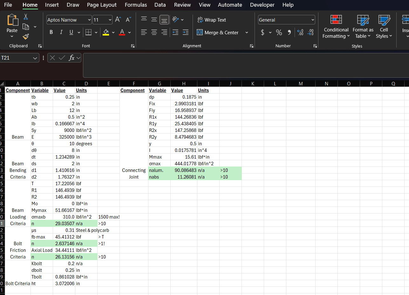Viewport: 409px width, 295px height.
Task: Open the General number format dropdown
Action: point(312,20)
